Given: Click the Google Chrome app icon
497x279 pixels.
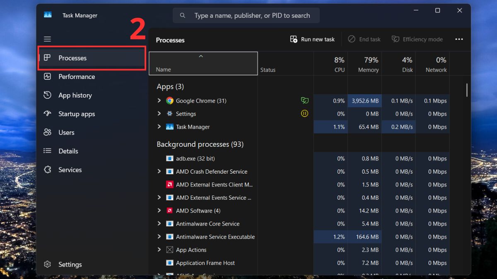Looking at the screenshot, I should click(169, 100).
